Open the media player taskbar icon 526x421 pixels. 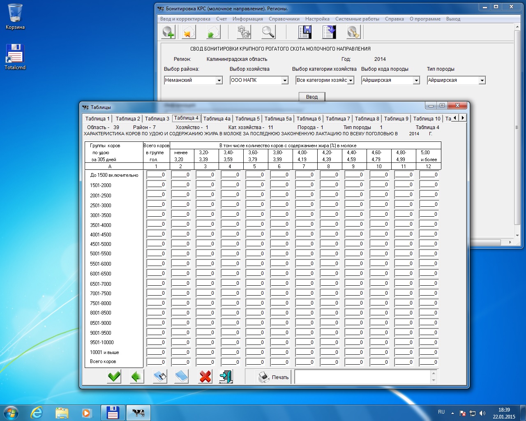click(x=87, y=412)
